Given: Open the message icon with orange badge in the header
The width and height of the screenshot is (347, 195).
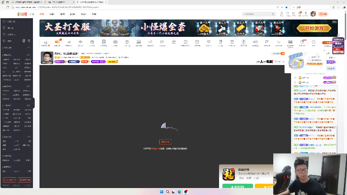Looking at the screenshot, I should (300, 14).
